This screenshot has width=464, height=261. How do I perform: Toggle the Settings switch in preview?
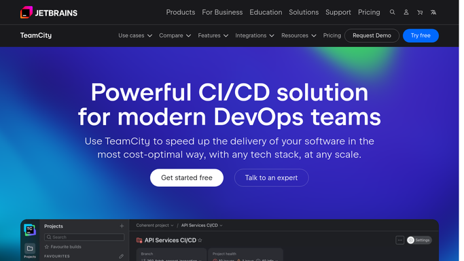[419, 241]
